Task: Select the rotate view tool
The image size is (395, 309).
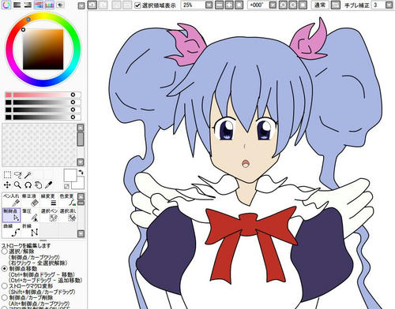Action: click(x=28, y=185)
